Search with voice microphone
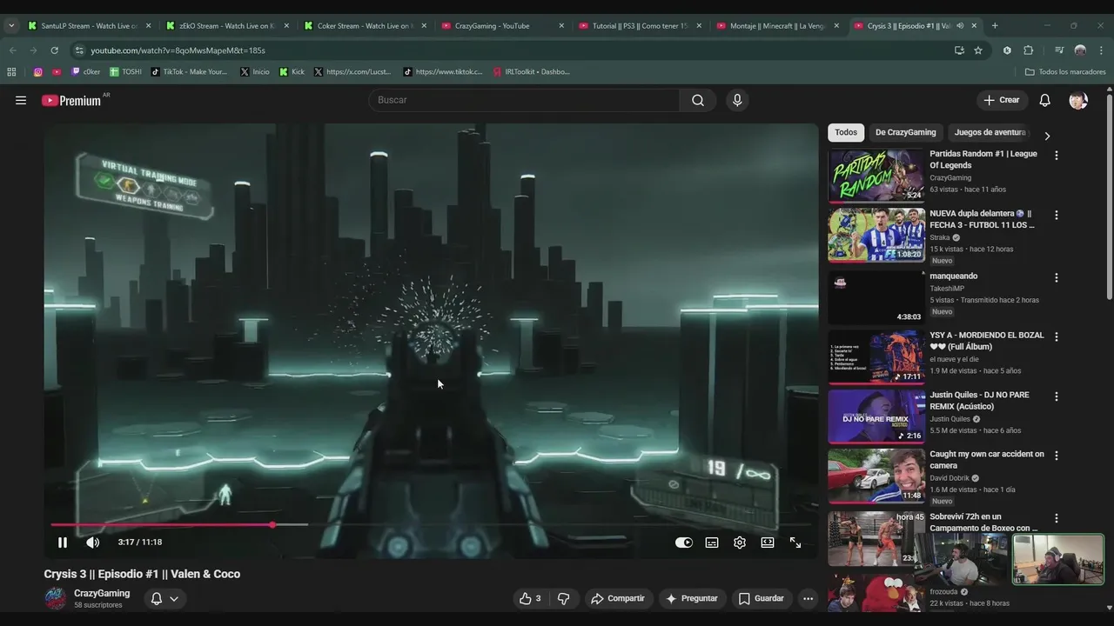This screenshot has width=1114, height=626. click(737, 100)
